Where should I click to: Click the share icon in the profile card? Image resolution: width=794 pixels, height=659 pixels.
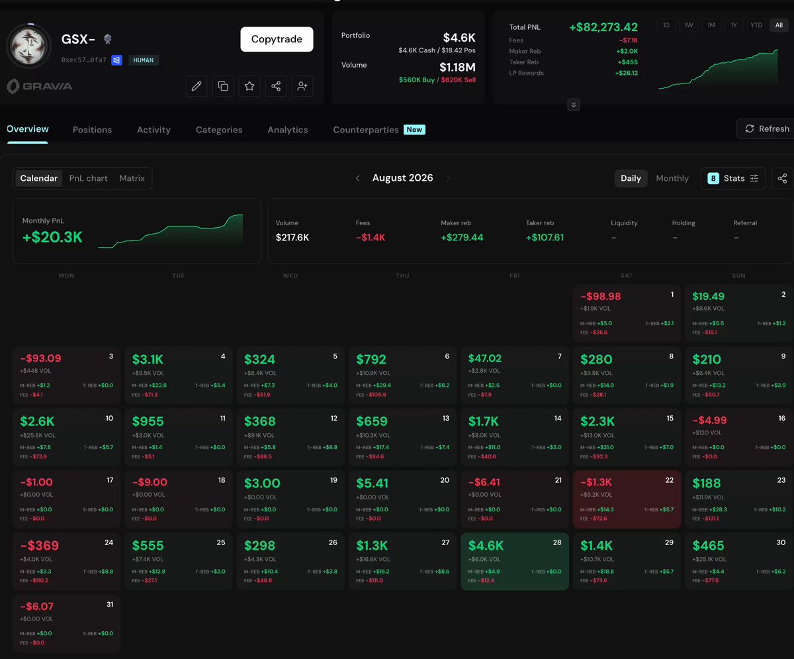pyautogui.click(x=276, y=86)
